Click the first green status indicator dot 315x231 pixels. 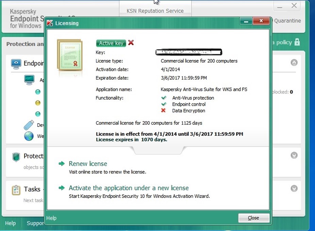pyautogui.click(x=38, y=92)
